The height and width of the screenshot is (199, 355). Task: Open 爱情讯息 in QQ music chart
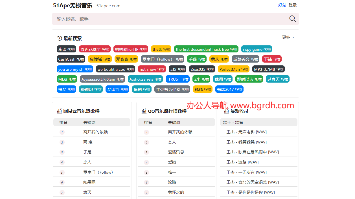176,152
